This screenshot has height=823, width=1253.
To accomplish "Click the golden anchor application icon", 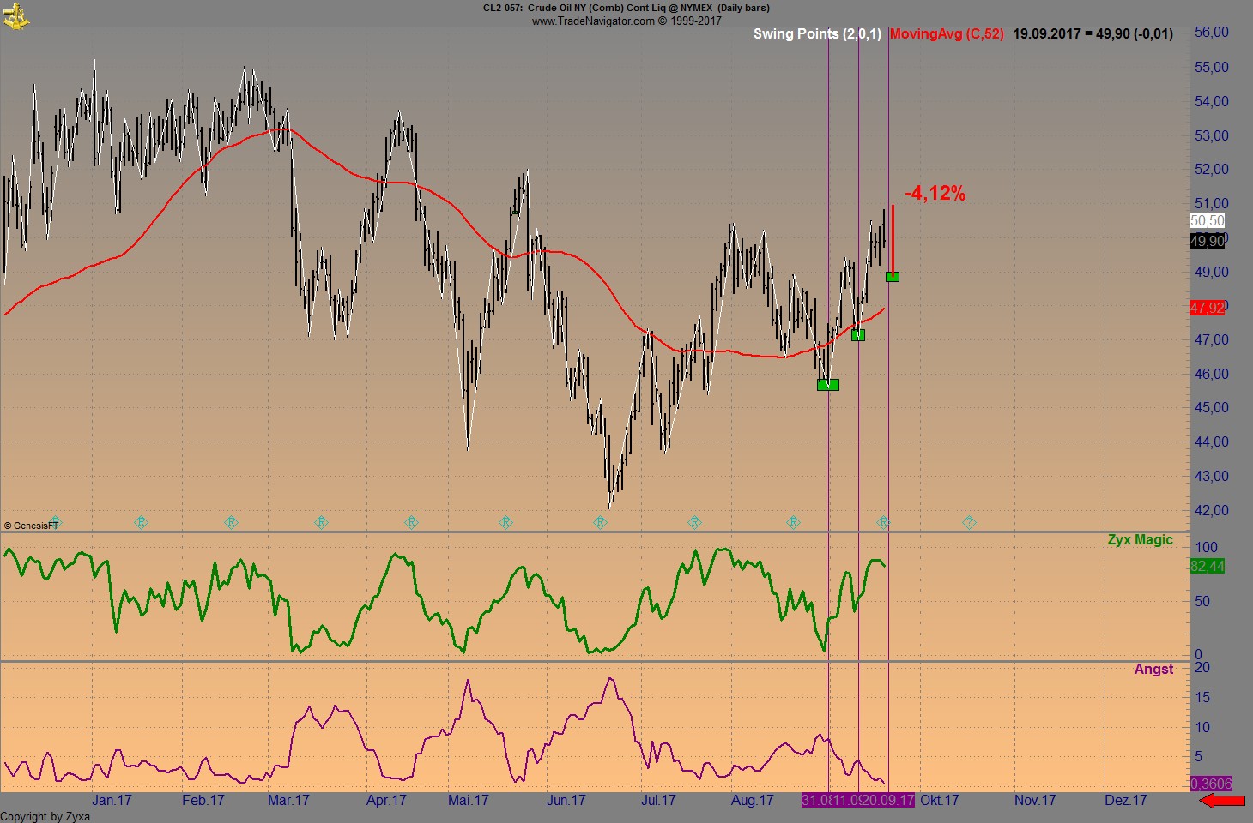I will pos(15,15).
